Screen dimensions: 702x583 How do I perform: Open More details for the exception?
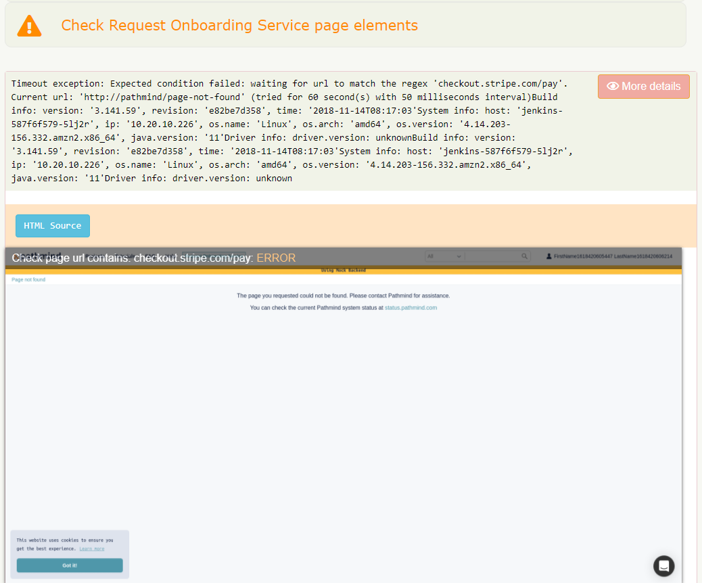click(x=643, y=87)
